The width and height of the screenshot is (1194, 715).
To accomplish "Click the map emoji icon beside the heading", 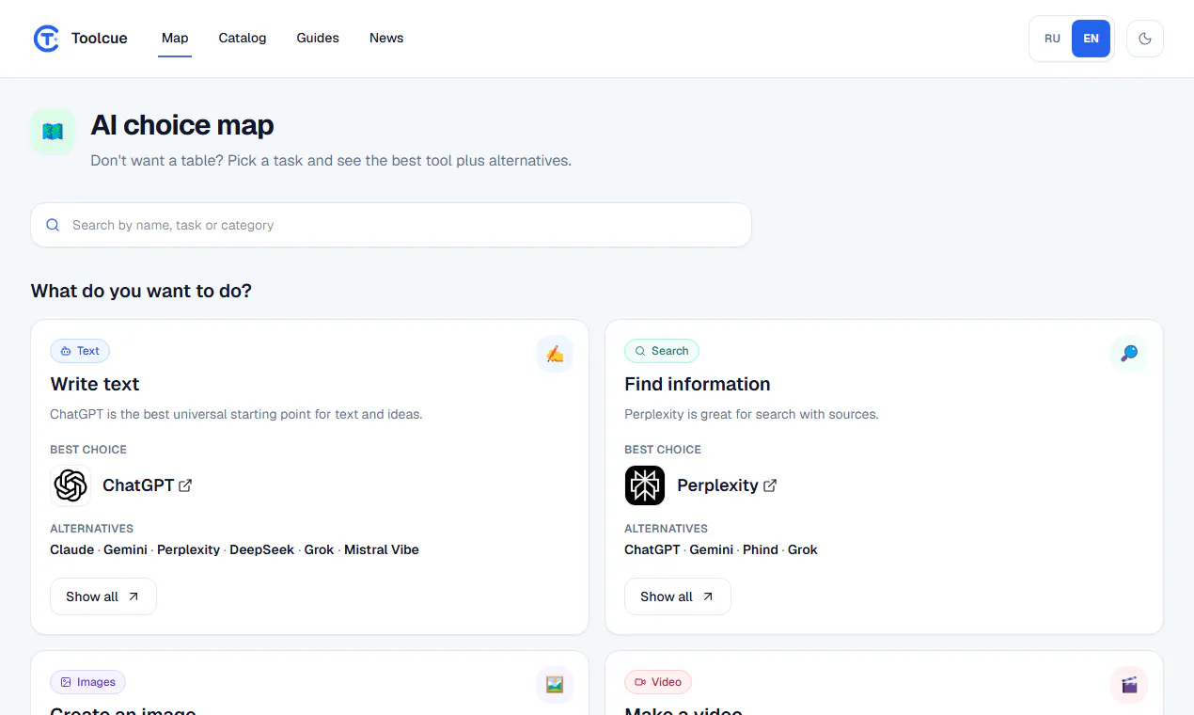I will 53,132.
